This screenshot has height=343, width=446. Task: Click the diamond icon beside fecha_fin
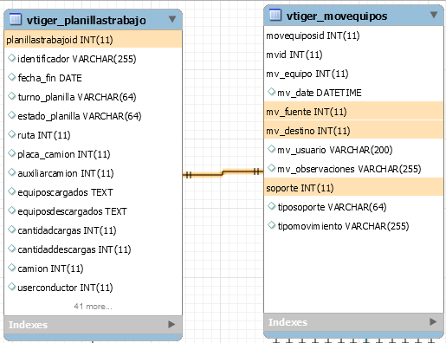11,77
